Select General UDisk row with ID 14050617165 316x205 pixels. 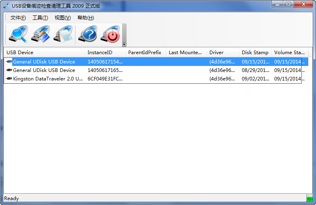coord(156,70)
